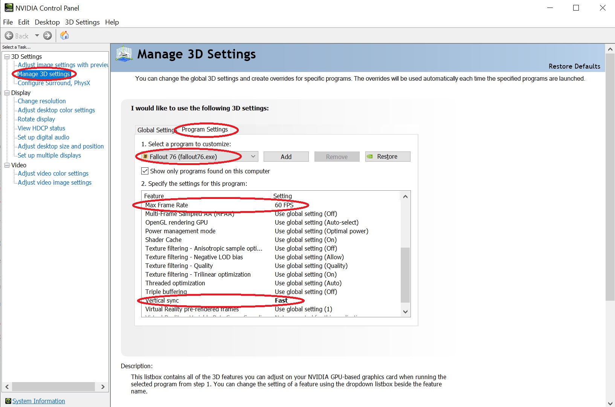Open the System Information link
Screen dimensions: 615x407
39,401
